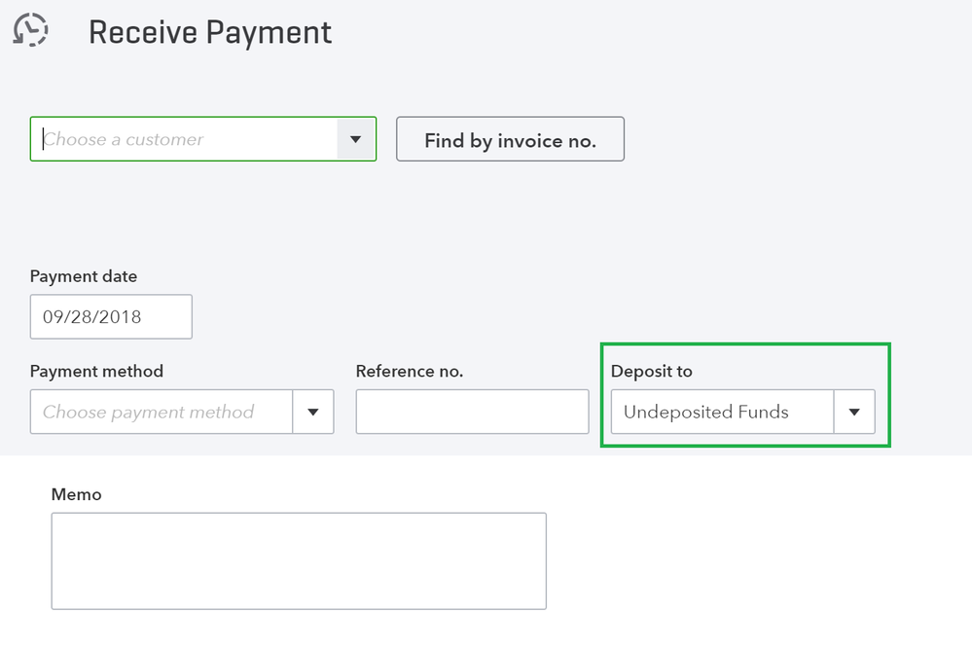Click the Payment method label
The height and width of the screenshot is (649, 972).
[96, 371]
